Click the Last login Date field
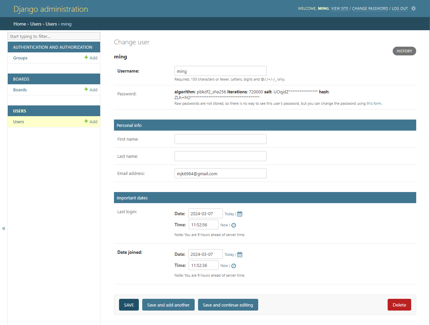Viewport: 430px width, 325px height. (x=205, y=214)
